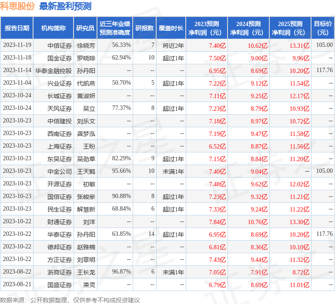Click the 科思股份 title text
335x304 pixels.
click(x=17, y=6)
